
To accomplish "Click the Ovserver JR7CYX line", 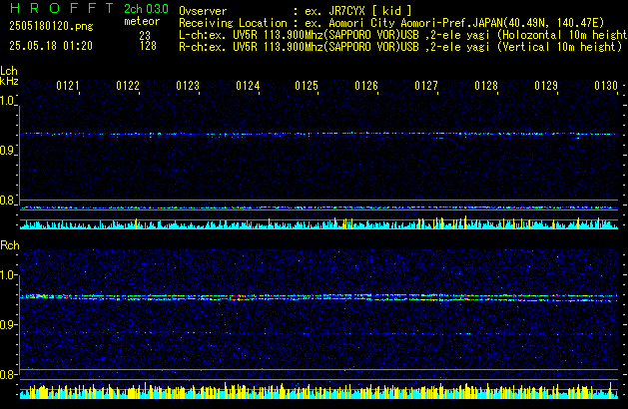I will [296, 11].
